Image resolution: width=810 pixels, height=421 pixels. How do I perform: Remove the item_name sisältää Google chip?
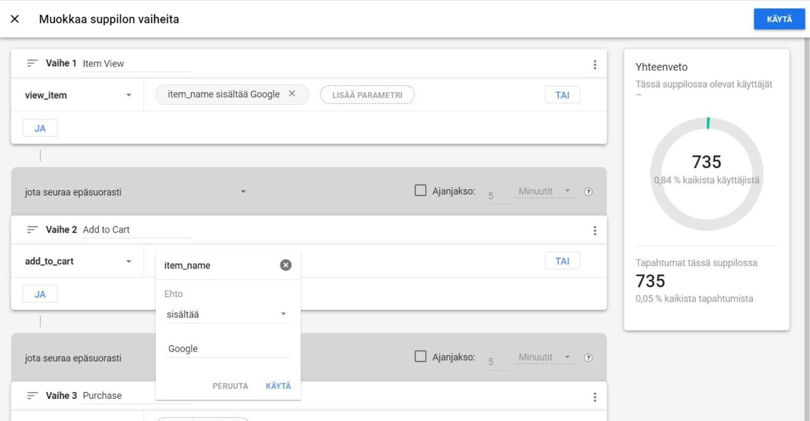tap(292, 94)
